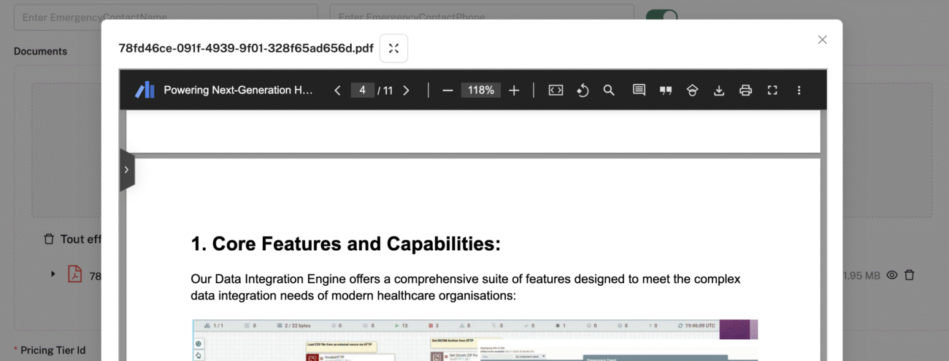Click the PDF viewer logo icon
Viewport: 949px width, 361px height.
point(145,90)
